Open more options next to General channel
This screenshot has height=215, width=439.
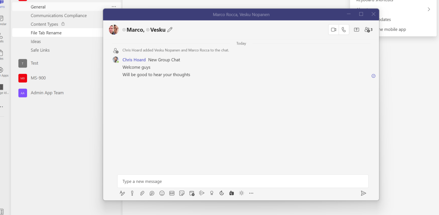pyautogui.click(x=114, y=7)
